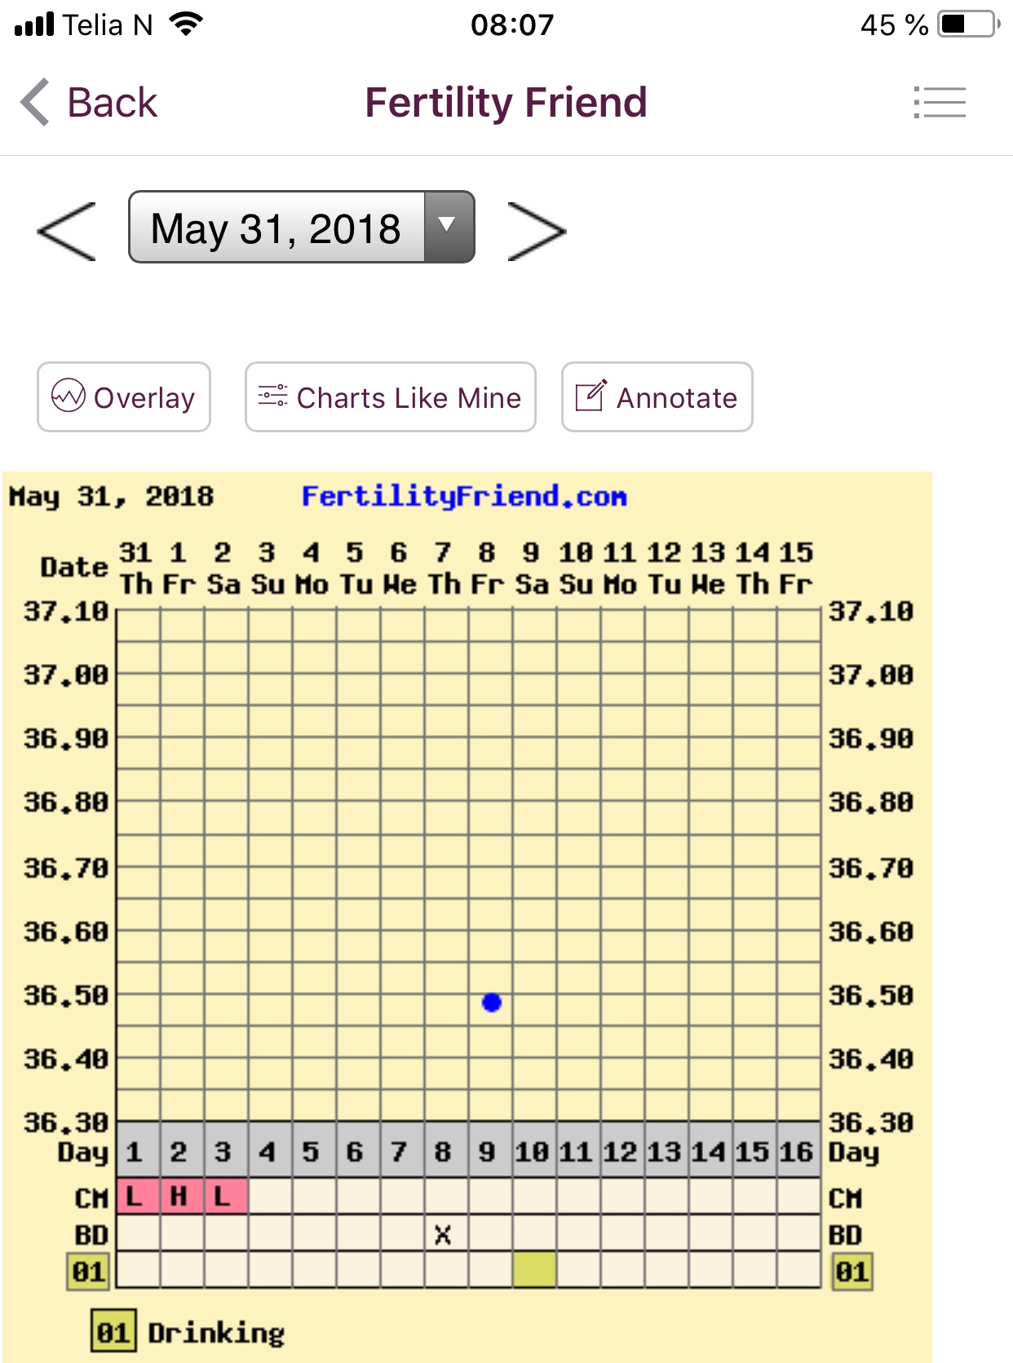Tap the Charts Like Mine sliders icon

click(x=272, y=396)
